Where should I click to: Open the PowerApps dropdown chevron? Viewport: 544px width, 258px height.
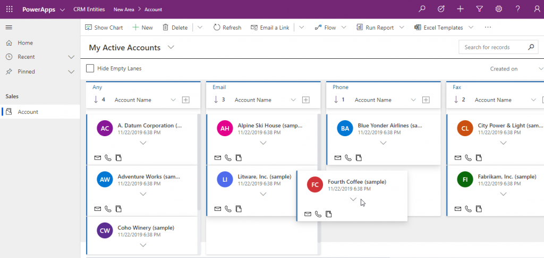[63, 10]
